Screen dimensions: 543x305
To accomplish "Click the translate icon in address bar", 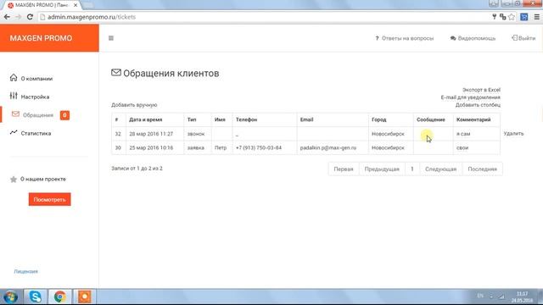I will point(503,17).
